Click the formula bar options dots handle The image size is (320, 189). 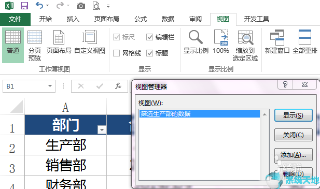(x=63, y=86)
